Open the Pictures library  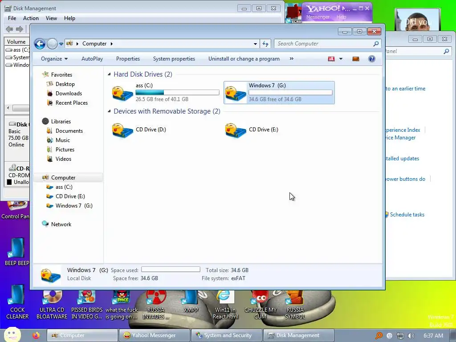pos(65,150)
